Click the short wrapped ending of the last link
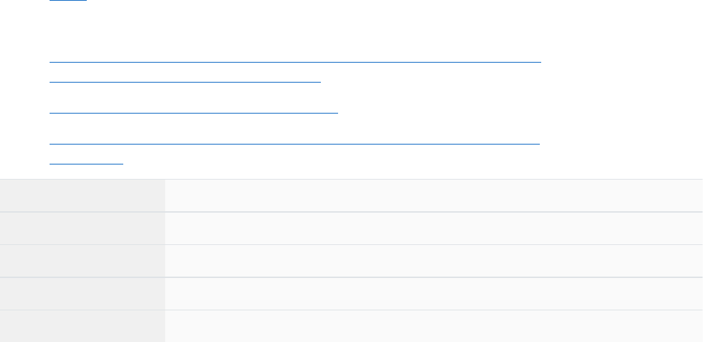703x342 pixels. [87, 163]
